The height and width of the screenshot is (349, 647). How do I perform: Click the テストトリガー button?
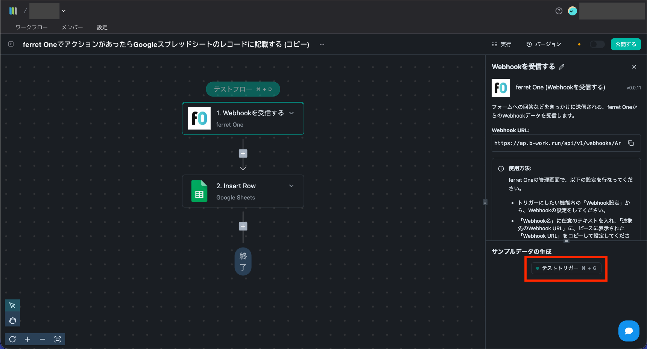[x=566, y=268]
